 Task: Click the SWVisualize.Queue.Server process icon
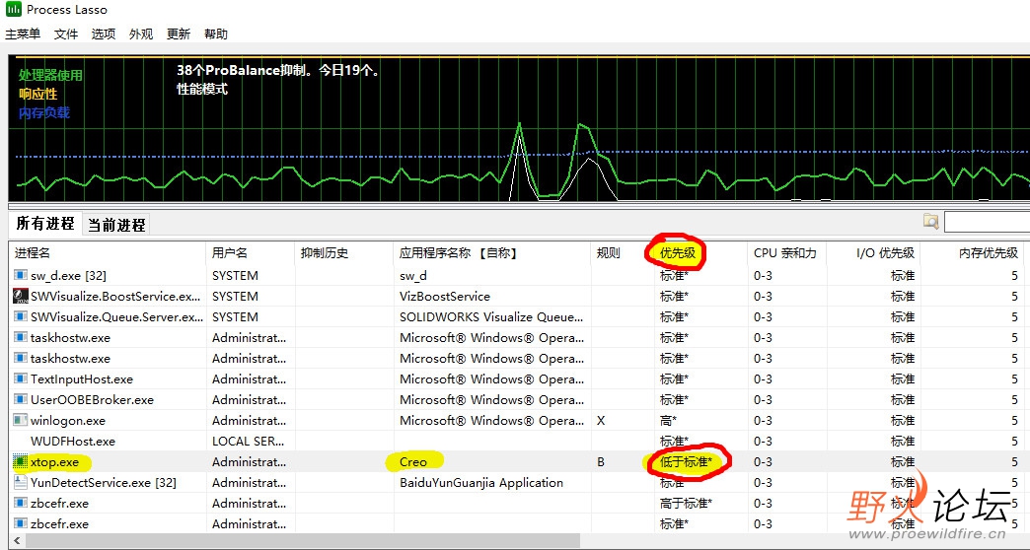coord(21,317)
